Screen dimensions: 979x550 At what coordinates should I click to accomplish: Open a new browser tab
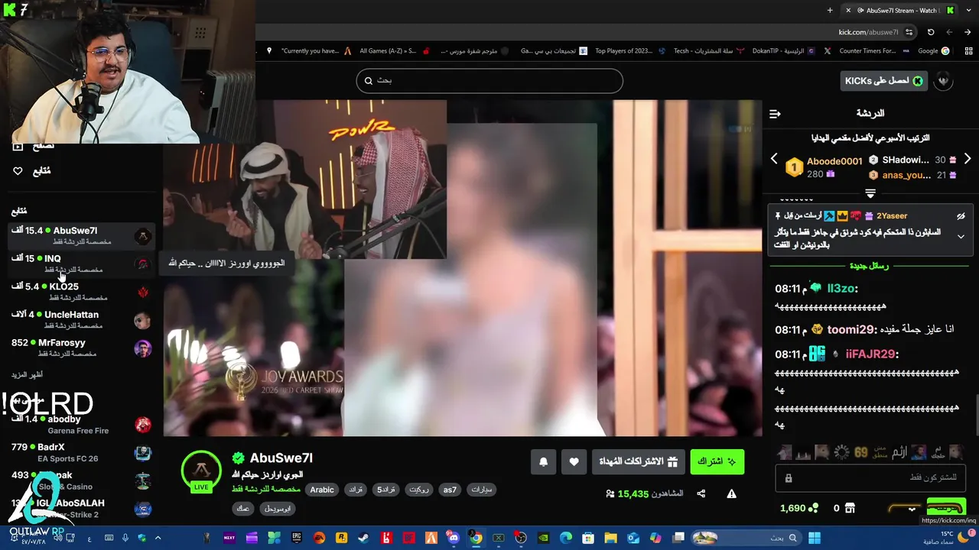point(830,10)
